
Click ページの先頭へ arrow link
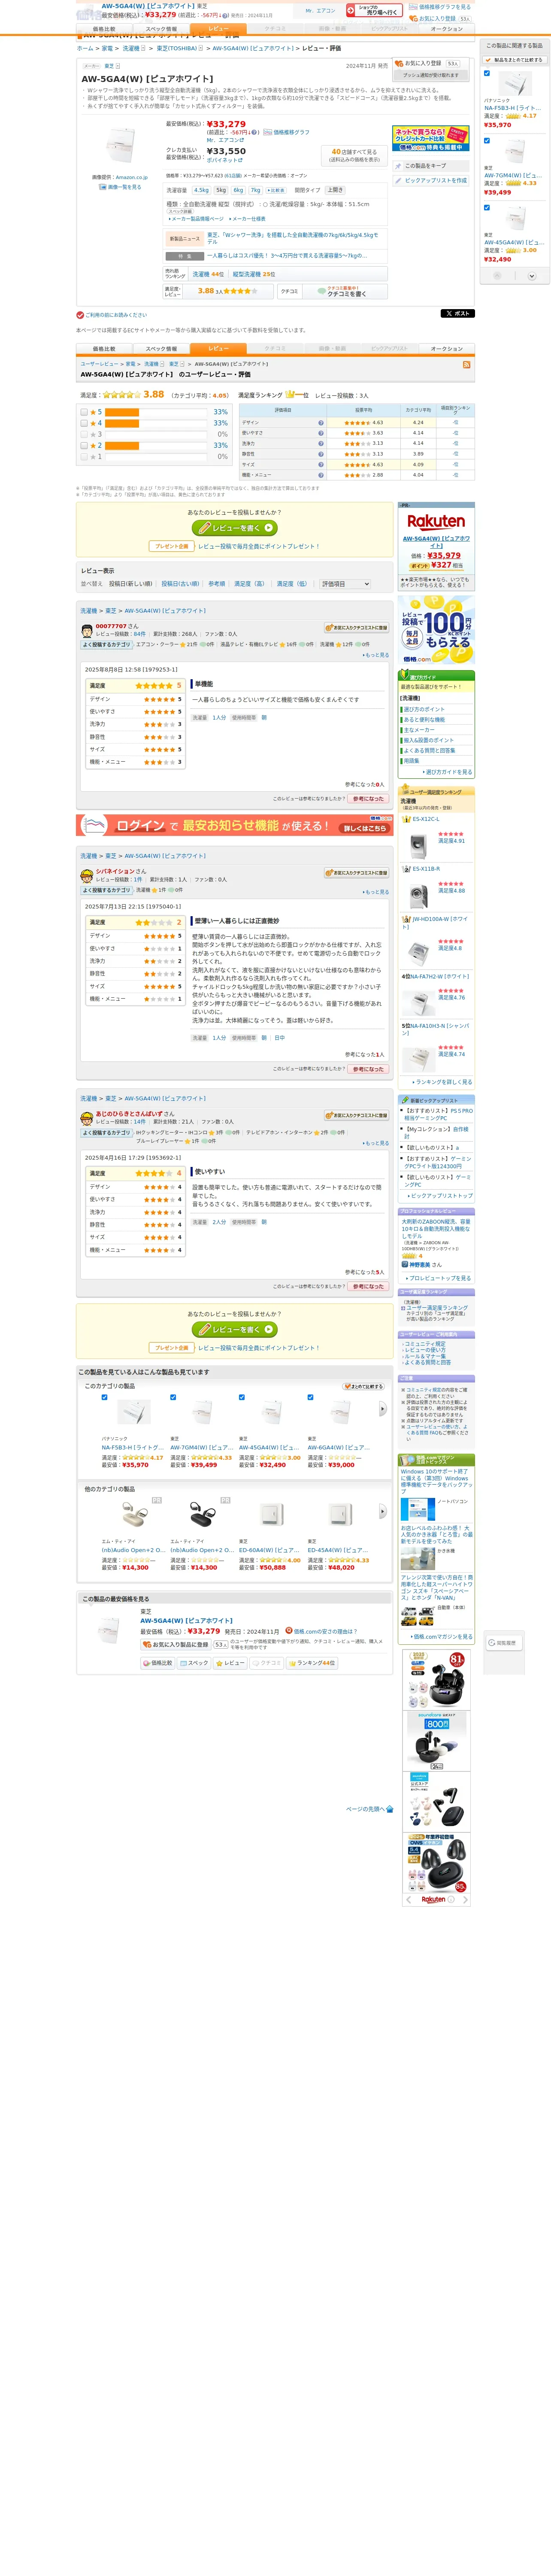tap(369, 1809)
